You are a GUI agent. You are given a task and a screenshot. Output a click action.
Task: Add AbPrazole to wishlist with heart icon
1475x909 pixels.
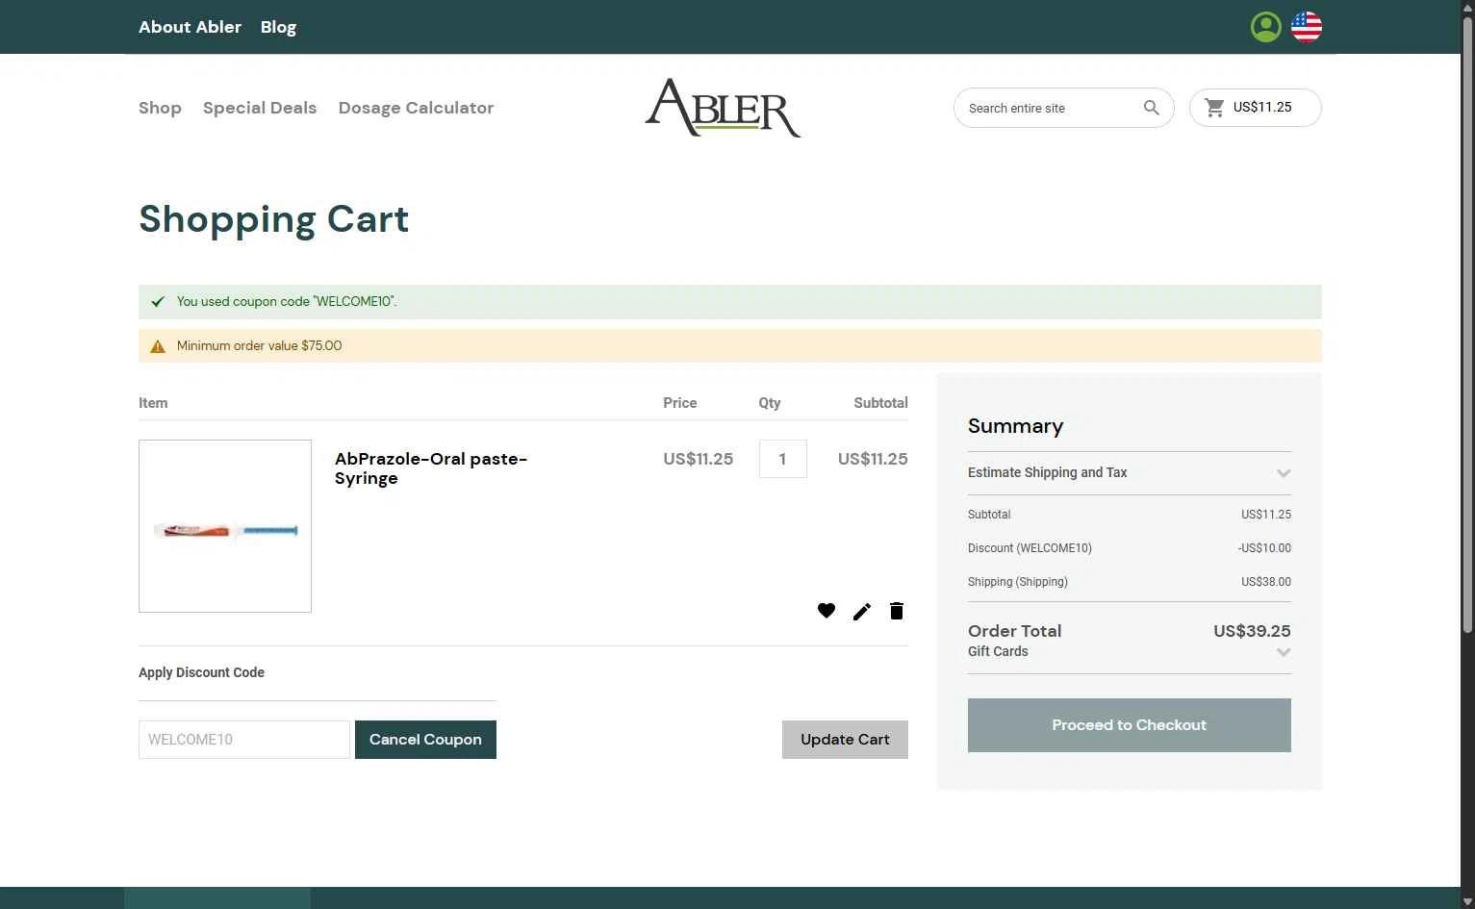pos(827,611)
